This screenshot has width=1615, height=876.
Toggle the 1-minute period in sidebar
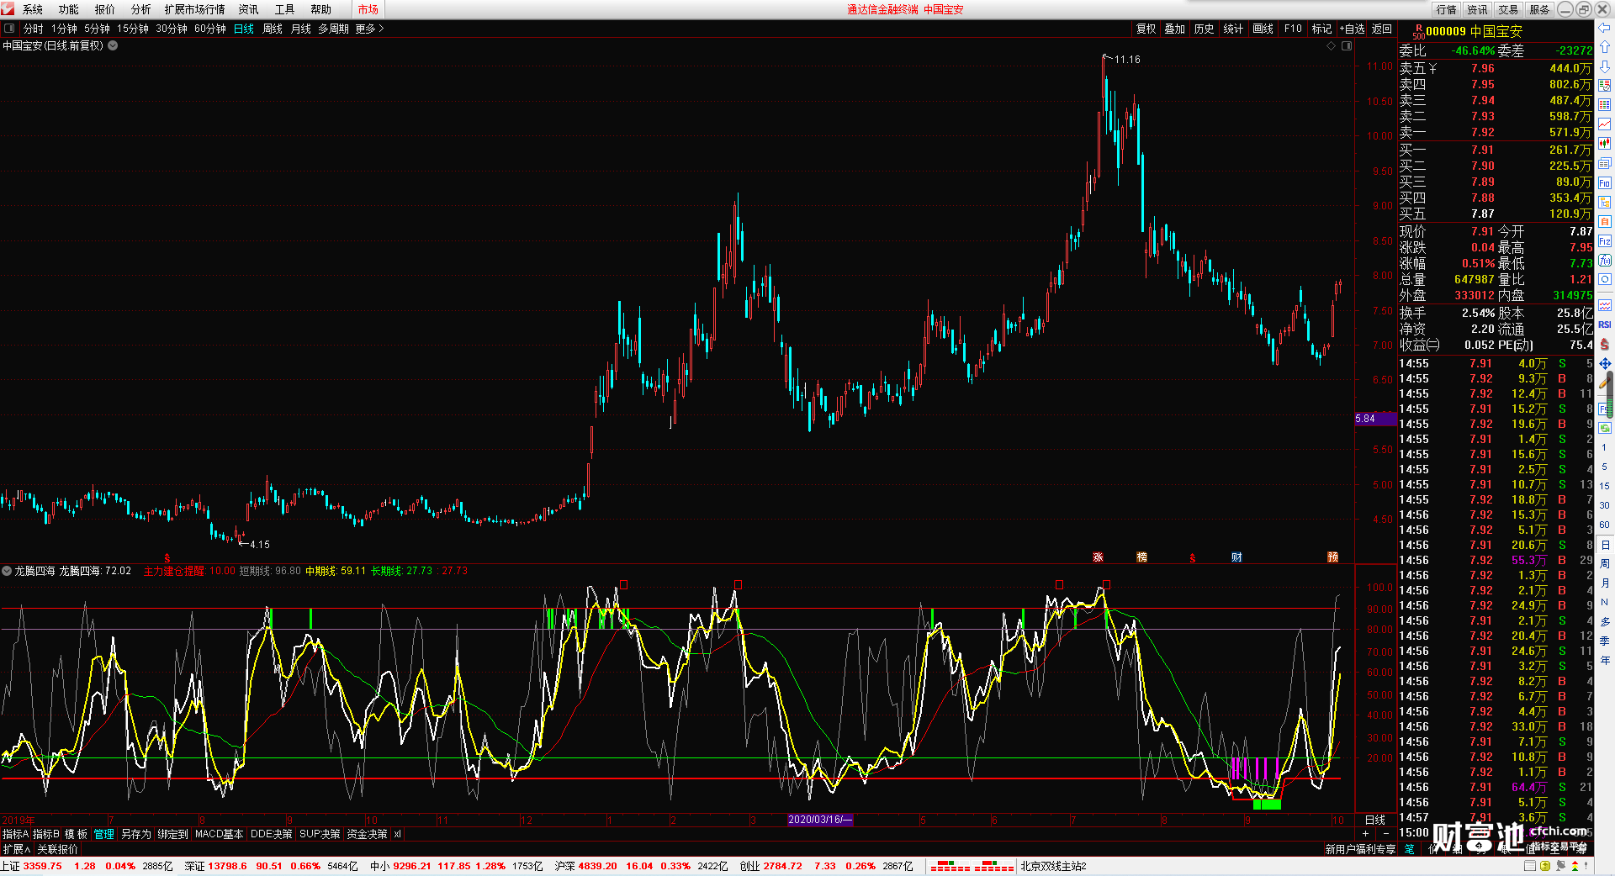click(x=1604, y=447)
